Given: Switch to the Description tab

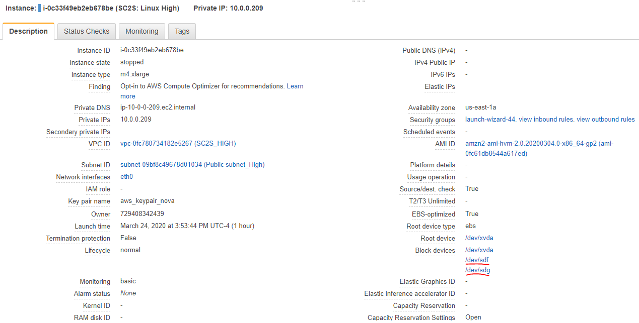Looking at the screenshot, I should point(28,31).
